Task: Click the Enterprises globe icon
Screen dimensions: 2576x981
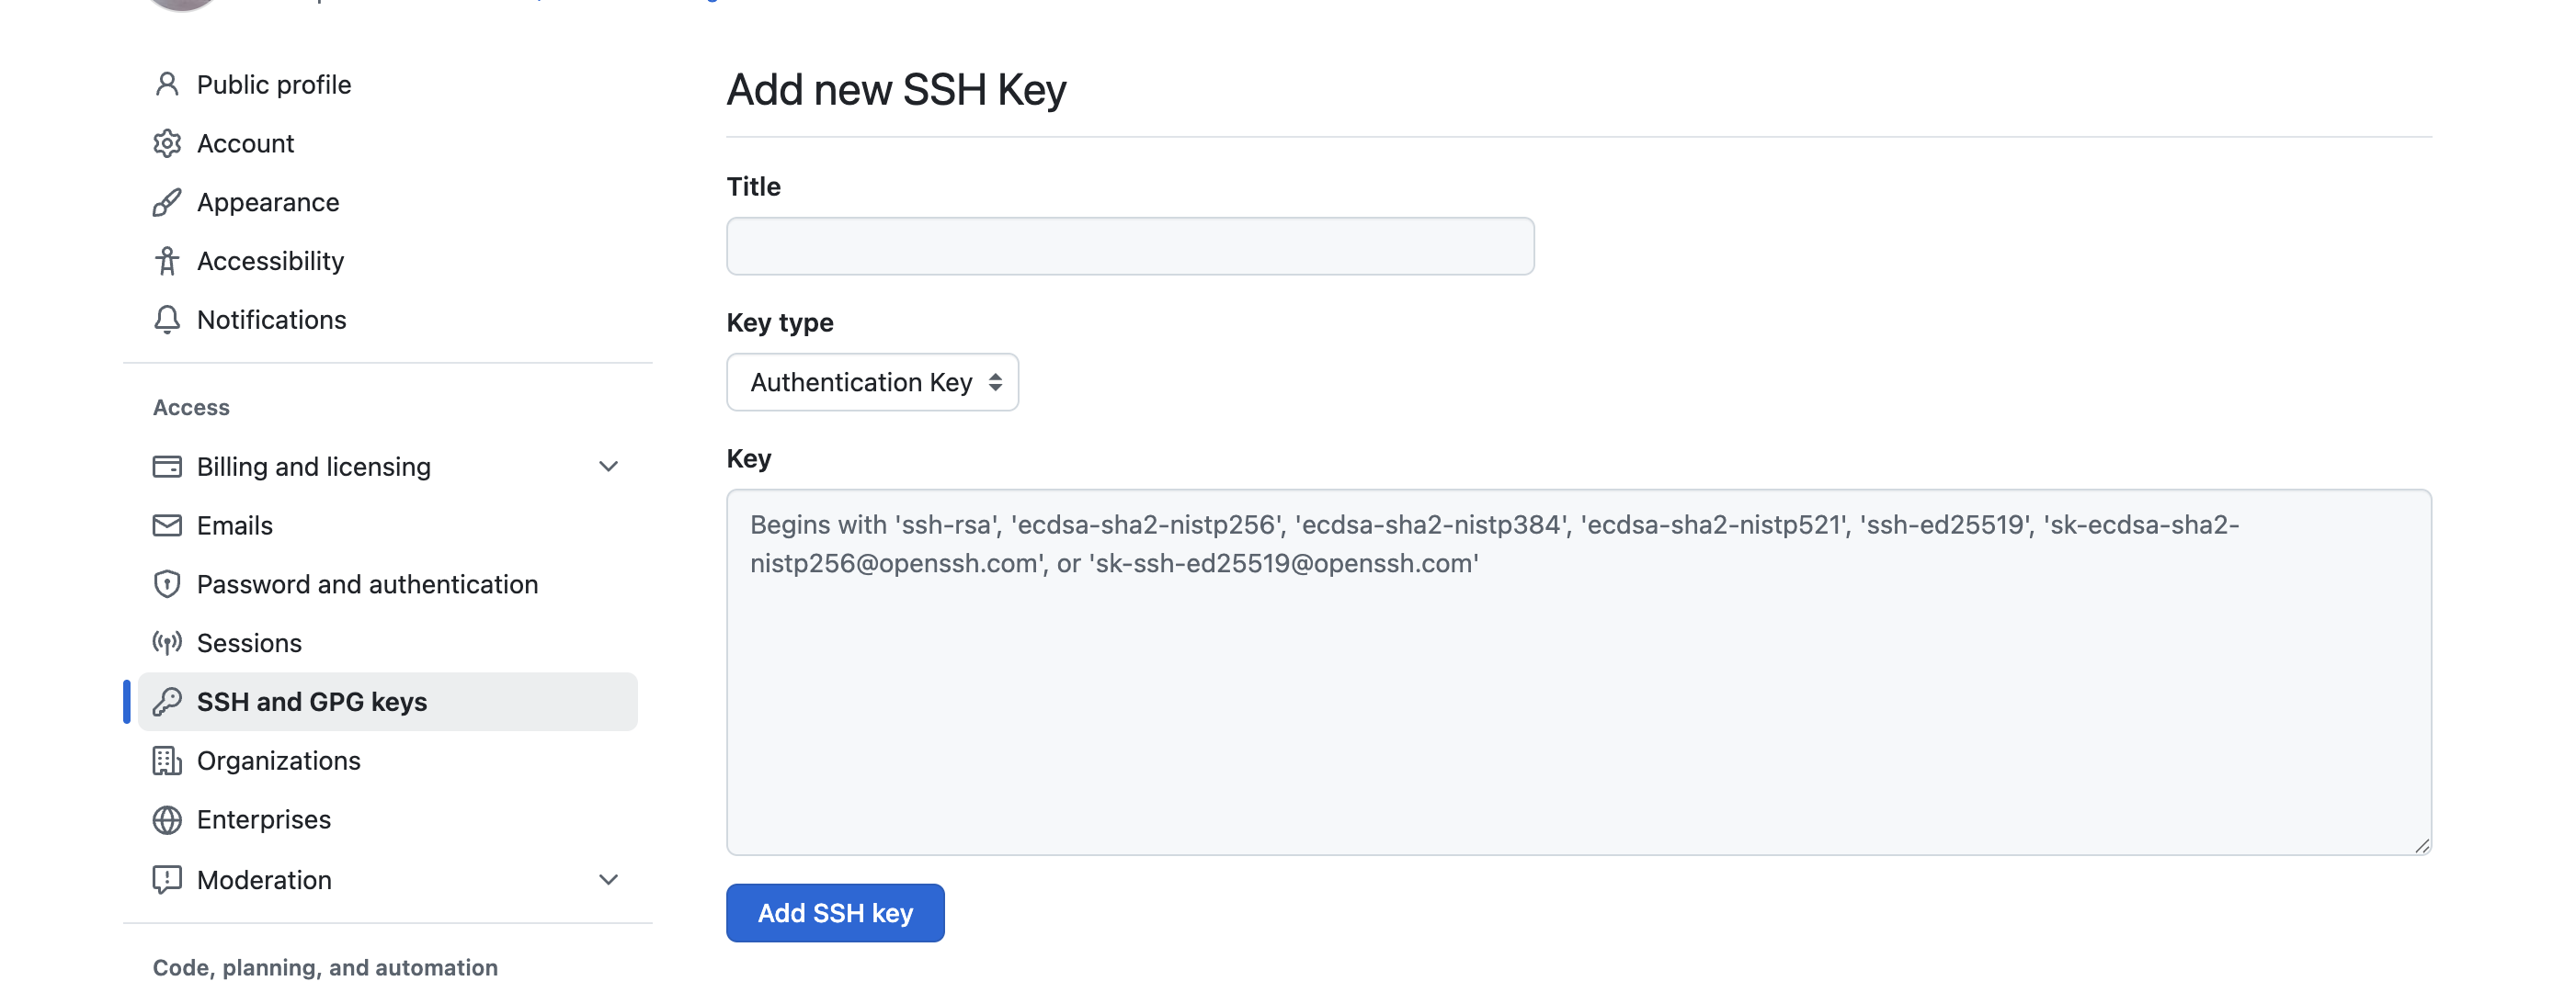Action: (167, 820)
